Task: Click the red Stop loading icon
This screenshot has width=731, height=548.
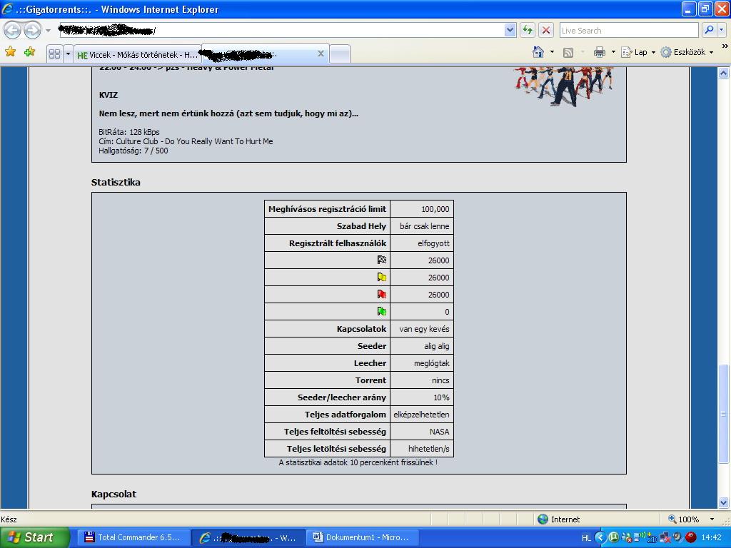Action: [x=546, y=31]
